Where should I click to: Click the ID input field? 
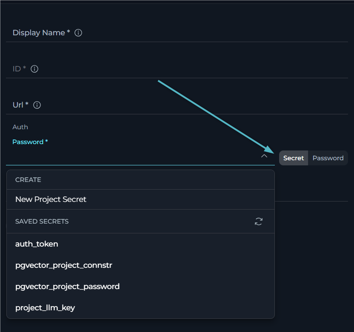(x=177, y=69)
